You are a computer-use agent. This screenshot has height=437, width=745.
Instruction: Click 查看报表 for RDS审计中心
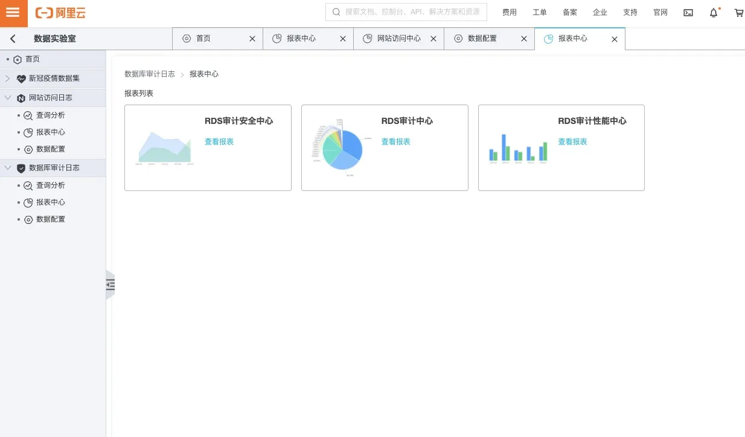pos(396,142)
